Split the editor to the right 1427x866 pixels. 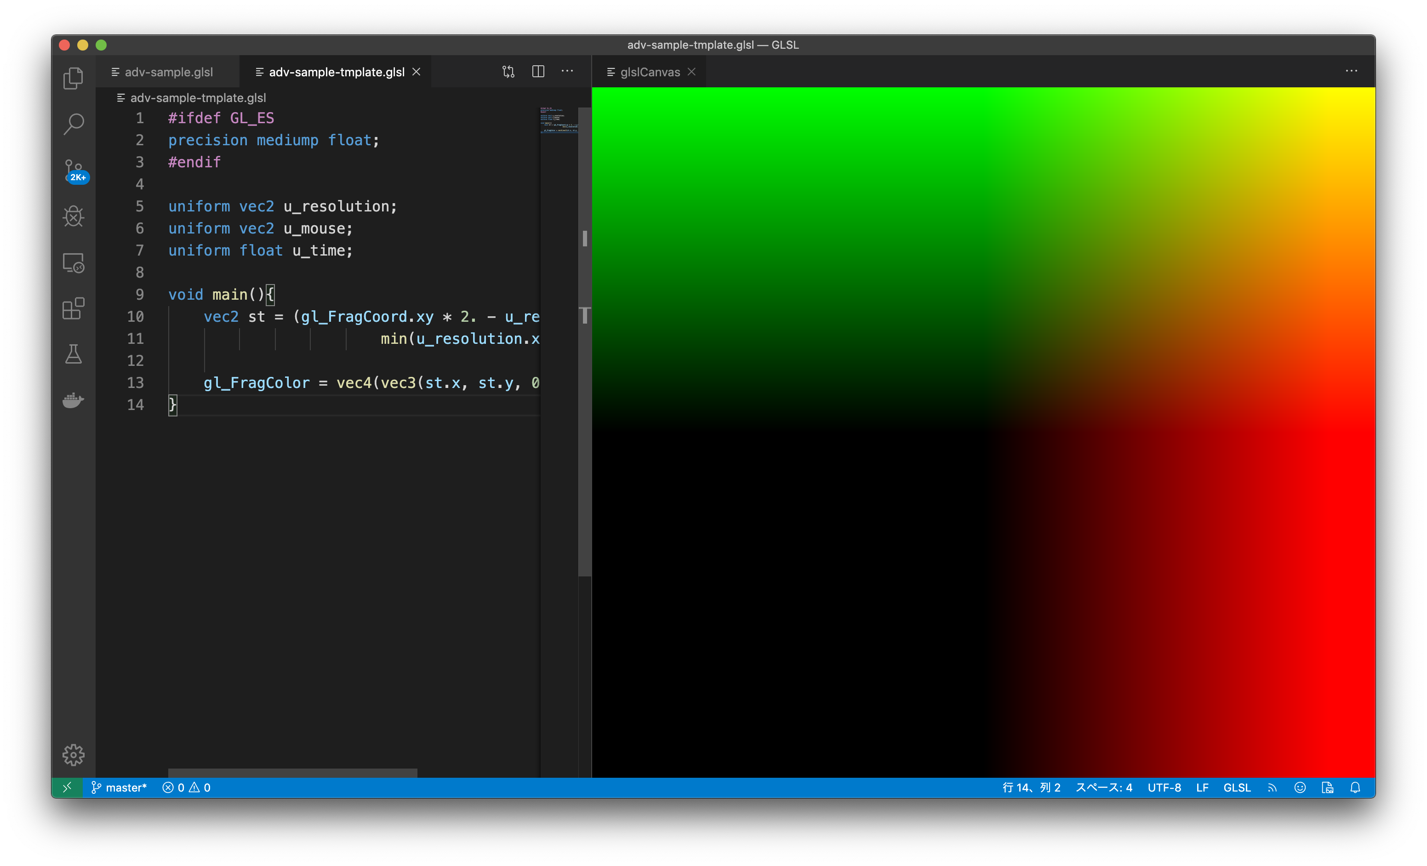(538, 71)
